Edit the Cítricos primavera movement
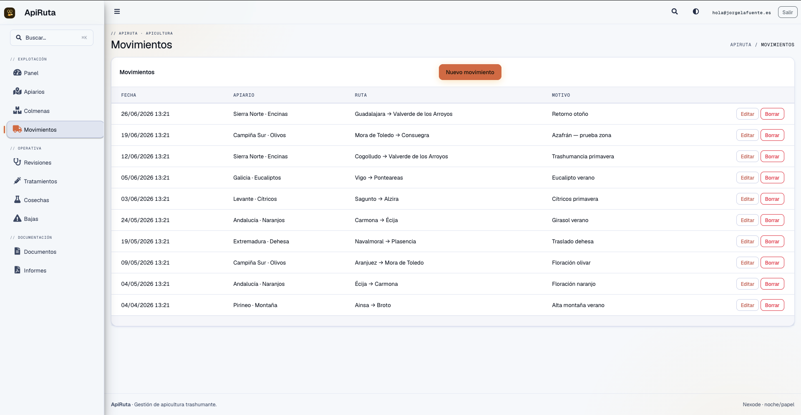The width and height of the screenshot is (801, 415). tap(747, 199)
